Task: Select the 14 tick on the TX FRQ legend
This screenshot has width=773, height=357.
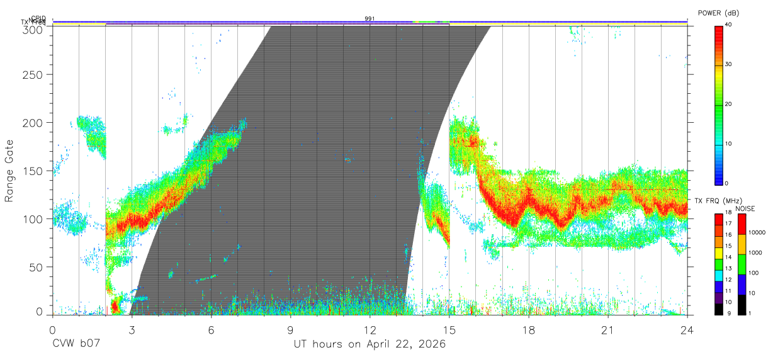Action: pyautogui.click(x=729, y=257)
